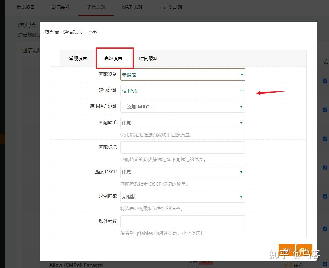The width and height of the screenshot is (329, 268).
Task: Click the 保存 button
Action: point(304,250)
